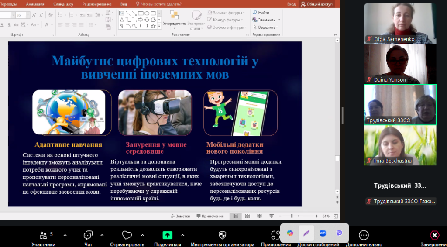
Task: Toggle the Примечания comments pane
Action: coord(210,216)
